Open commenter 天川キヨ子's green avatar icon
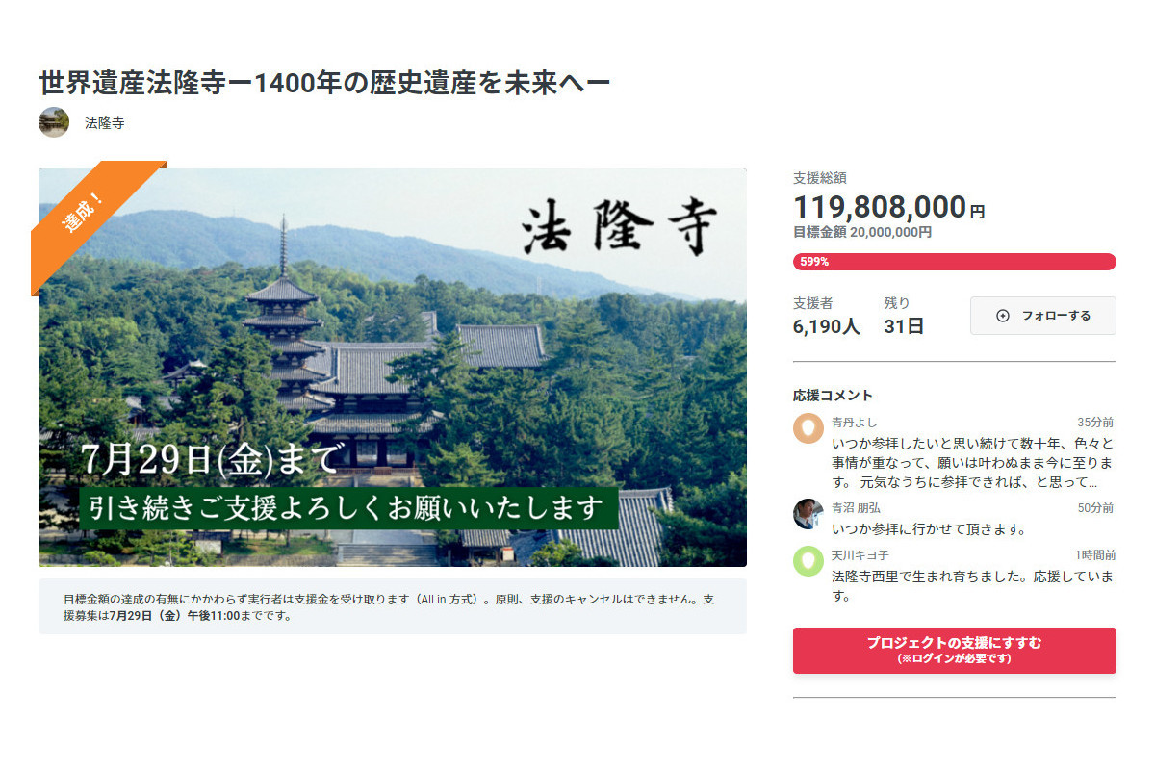This screenshot has width=1155, height=770. [x=808, y=561]
